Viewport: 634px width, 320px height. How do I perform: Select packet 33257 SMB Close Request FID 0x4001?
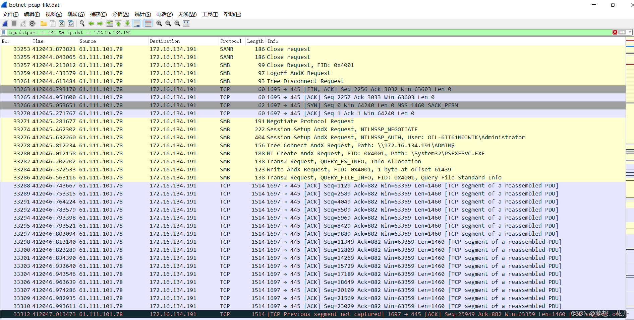[313, 65]
